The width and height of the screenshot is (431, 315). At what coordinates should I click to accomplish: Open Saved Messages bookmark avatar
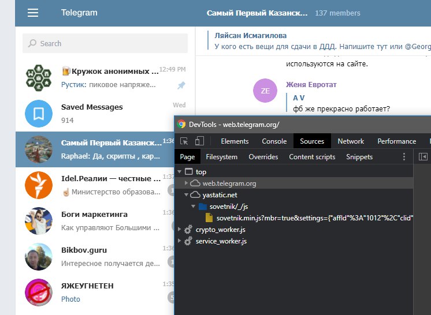coord(39,114)
